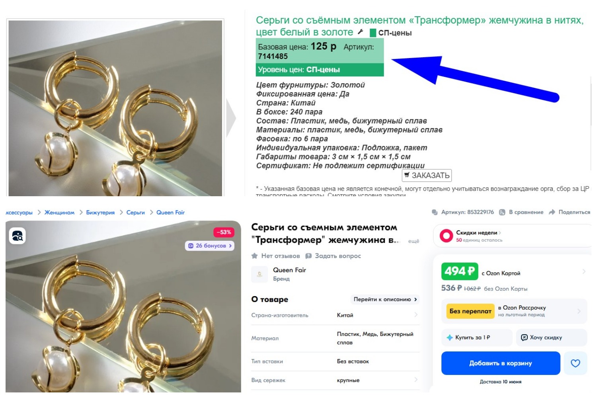The width and height of the screenshot is (597, 398).
Task: Click next-image arrow beside top earring photo
Action: (231, 118)
